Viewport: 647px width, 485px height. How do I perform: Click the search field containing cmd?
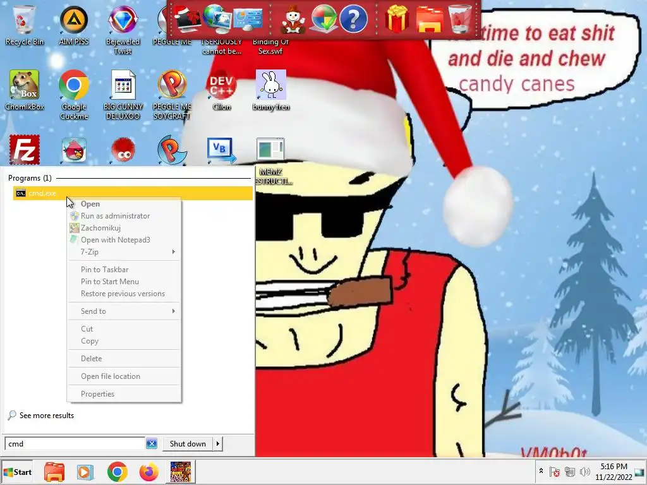point(75,444)
